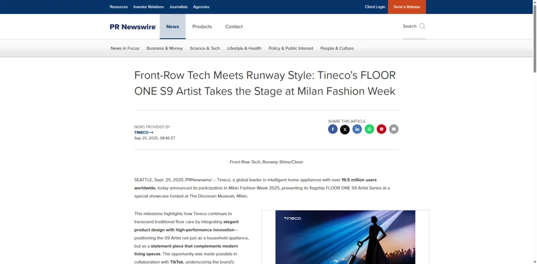Open the TINECO provider link
The image size is (537, 264).
[144, 132]
